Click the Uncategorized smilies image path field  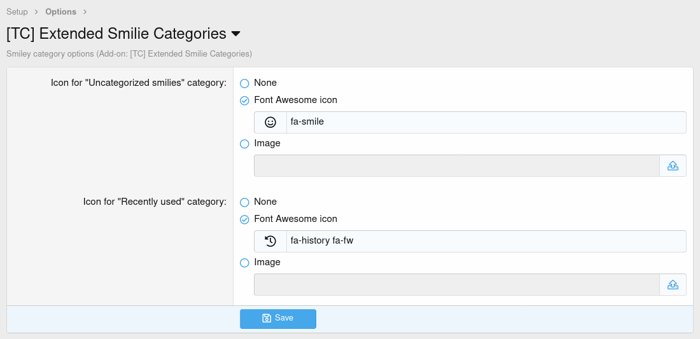pos(456,165)
